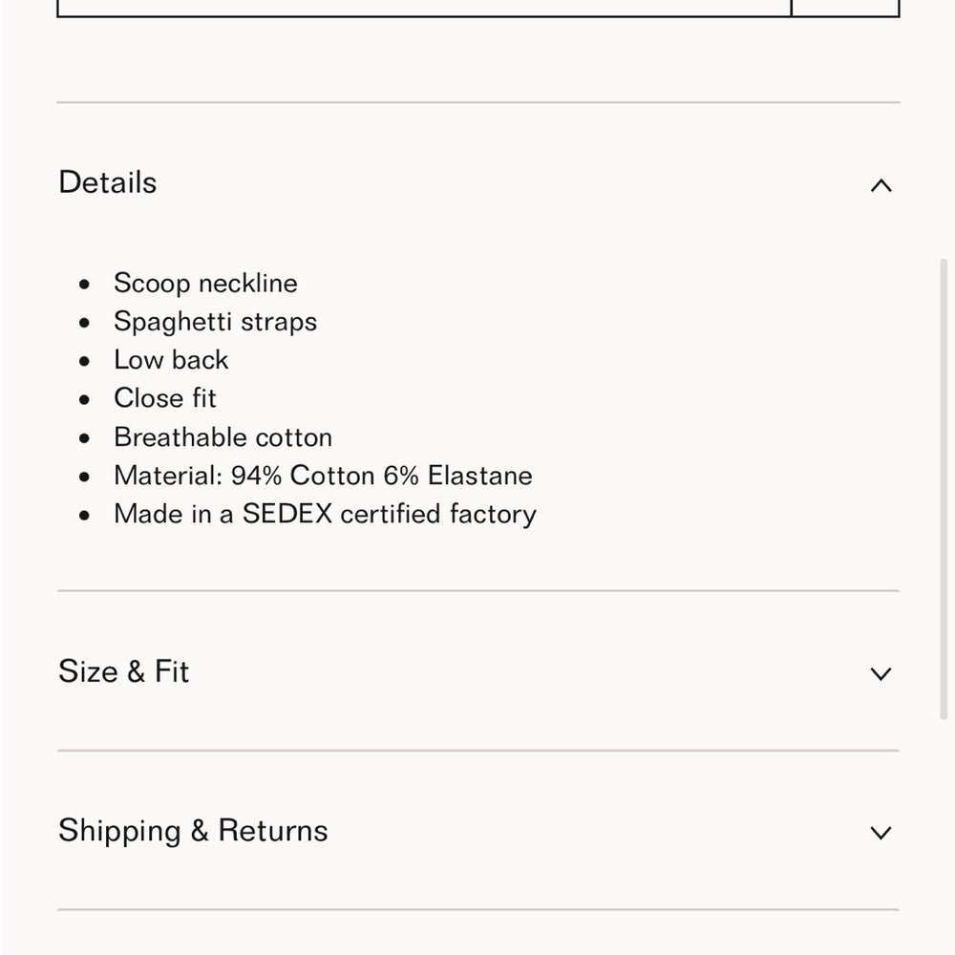This screenshot has width=955, height=955.
Task: Click the bullet point beside Breathable cotton
Action: tap(85, 438)
